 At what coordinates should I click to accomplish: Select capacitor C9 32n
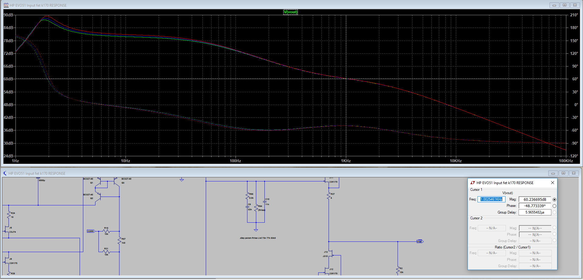click(247, 207)
